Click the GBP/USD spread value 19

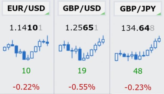point(82,71)
